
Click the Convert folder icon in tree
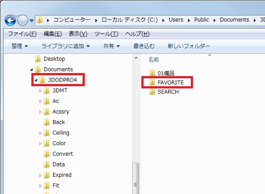47,154
